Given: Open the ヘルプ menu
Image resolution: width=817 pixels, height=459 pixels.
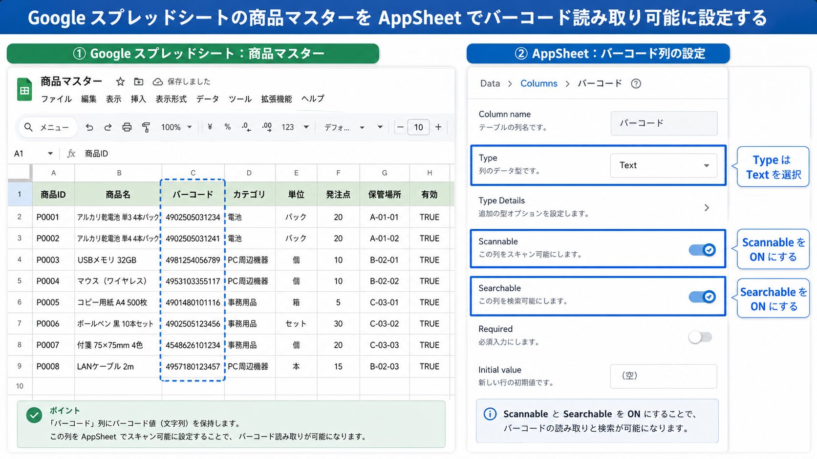Looking at the screenshot, I should [313, 99].
